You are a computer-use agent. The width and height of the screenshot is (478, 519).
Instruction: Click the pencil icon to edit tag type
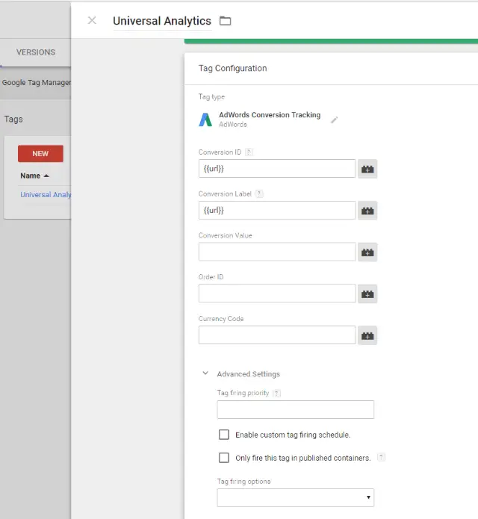335,119
